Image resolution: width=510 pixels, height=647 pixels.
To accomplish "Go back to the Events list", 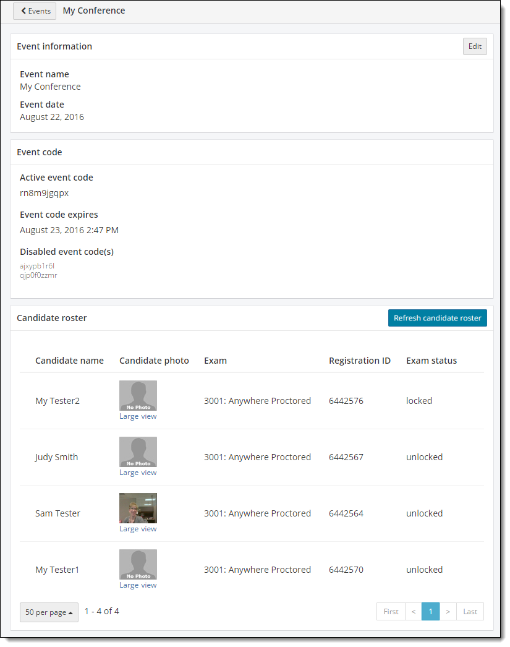I will pyautogui.click(x=35, y=11).
